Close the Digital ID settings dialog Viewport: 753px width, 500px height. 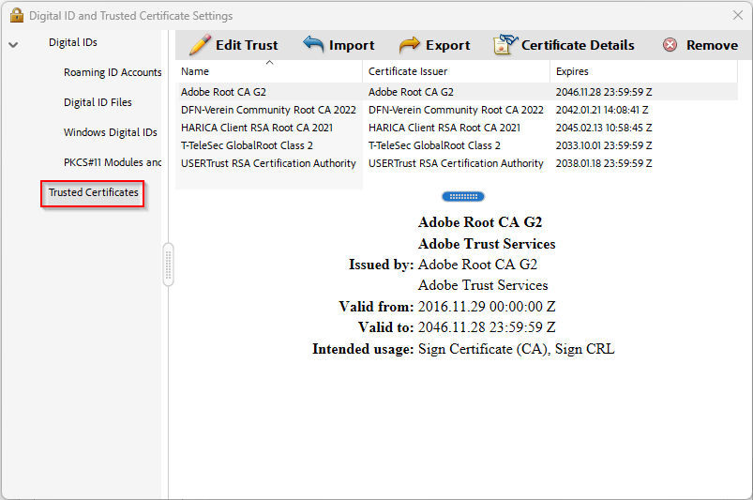(x=738, y=15)
